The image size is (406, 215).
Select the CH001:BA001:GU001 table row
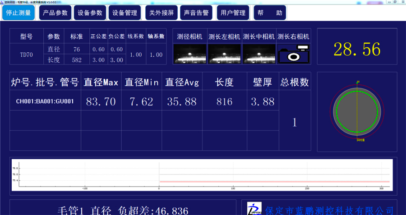coord(45,101)
